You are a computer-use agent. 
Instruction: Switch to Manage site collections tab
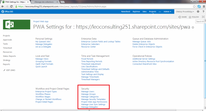(x=44, y=2)
